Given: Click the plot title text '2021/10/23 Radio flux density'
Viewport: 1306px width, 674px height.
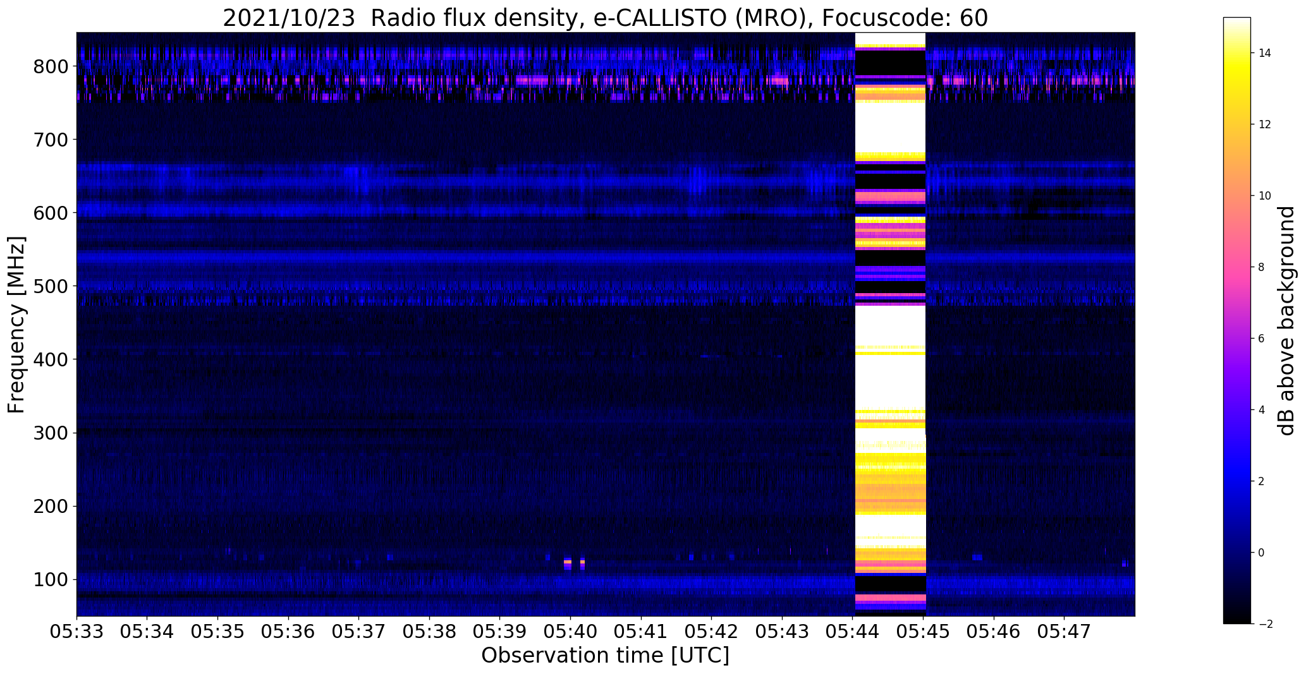Looking at the screenshot, I should coord(400,18).
